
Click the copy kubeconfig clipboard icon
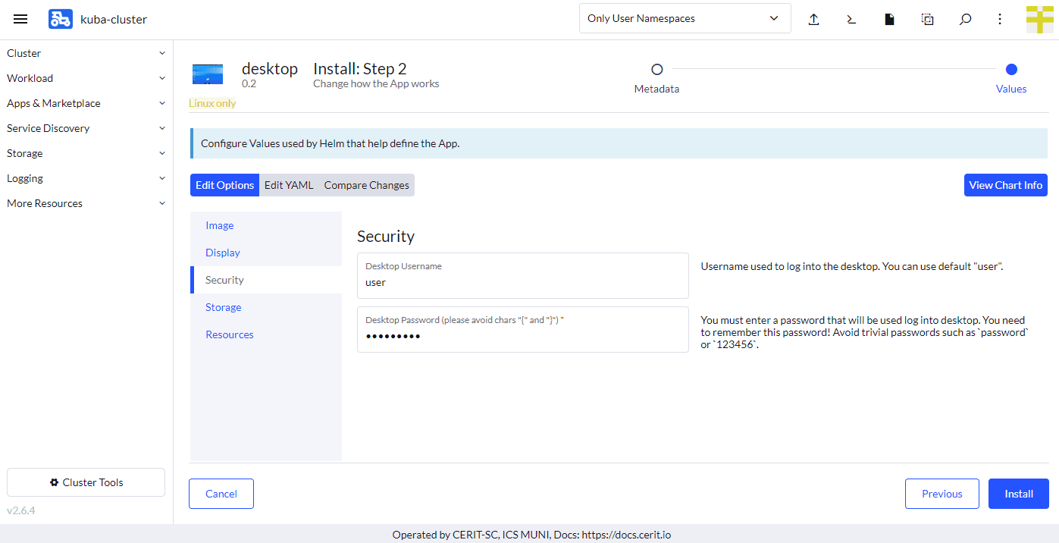tap(927, 19)
